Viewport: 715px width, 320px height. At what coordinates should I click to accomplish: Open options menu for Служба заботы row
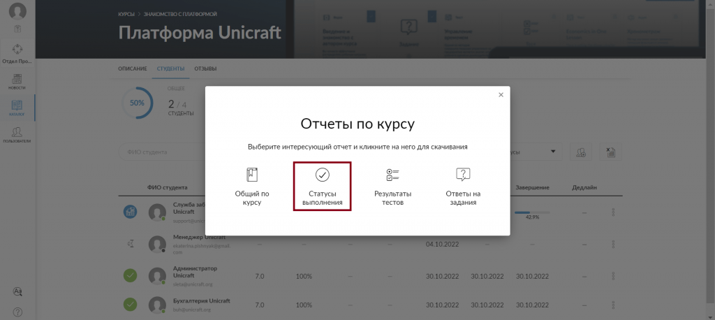pyautogui.click(x=613, y=212)
